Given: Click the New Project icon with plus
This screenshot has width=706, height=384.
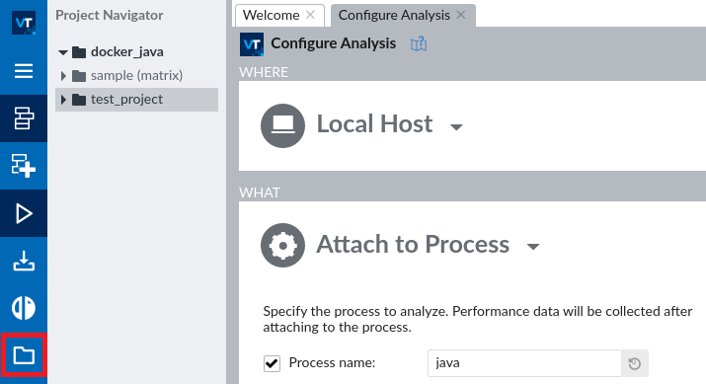Looking at the screenshot, I should coord(24,166).
